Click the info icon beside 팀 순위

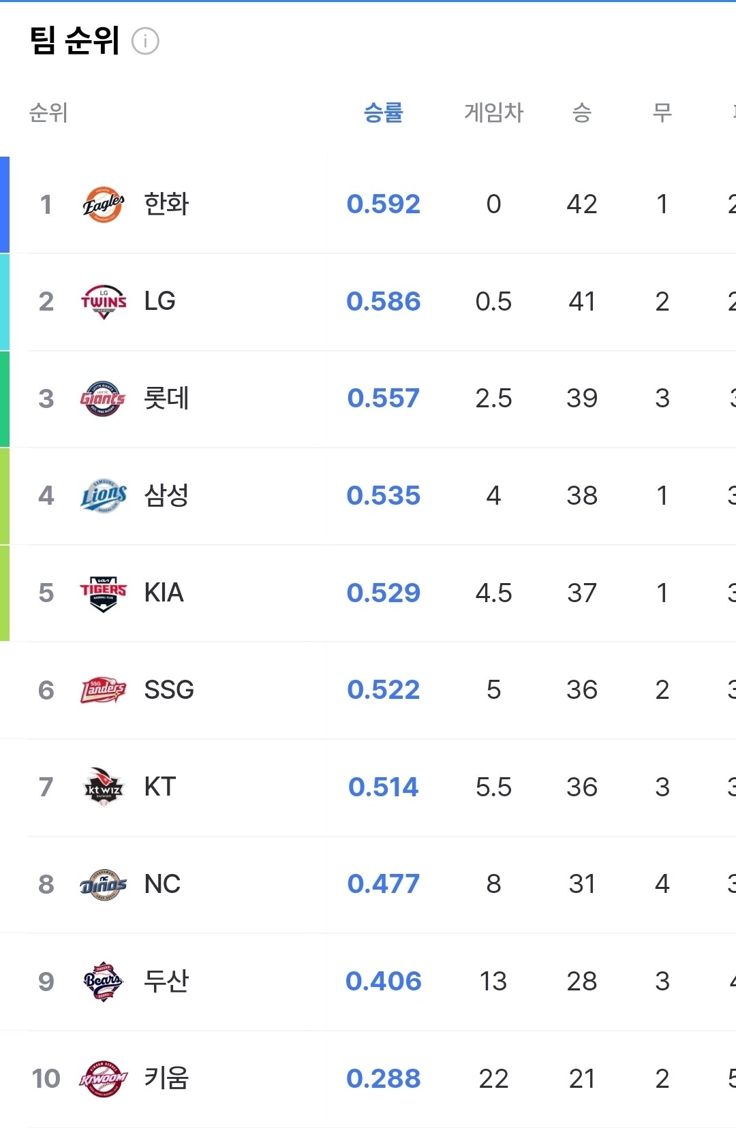point(145,42)
